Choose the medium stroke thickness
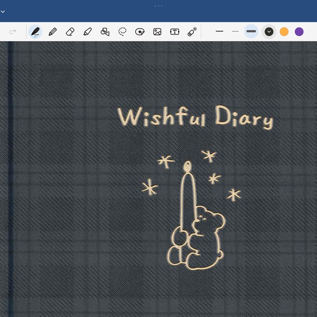 pyautogui.click(x=219, y=31)
